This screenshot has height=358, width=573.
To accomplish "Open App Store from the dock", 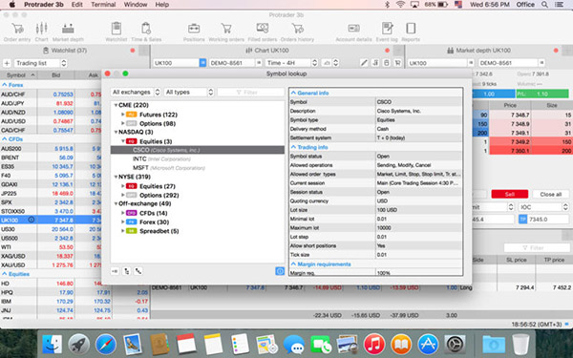I will pos(428,344).
